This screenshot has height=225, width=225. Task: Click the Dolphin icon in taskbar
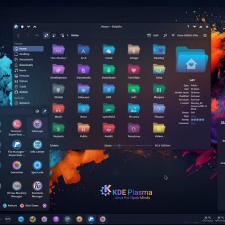(x=91, y=219)
